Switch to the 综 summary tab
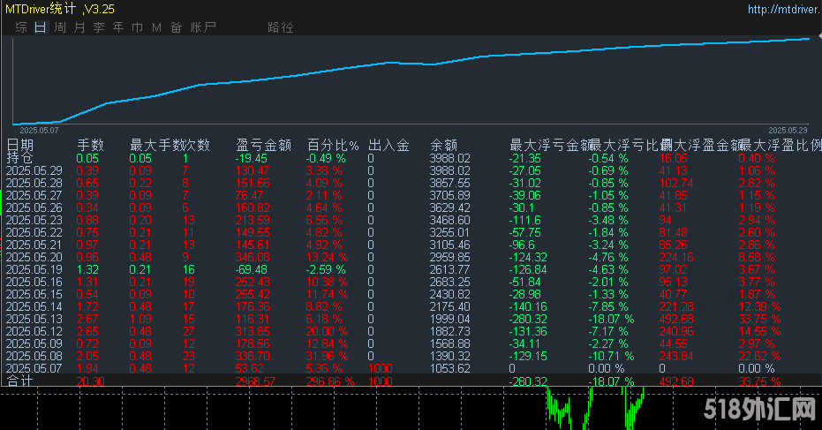Screen dimensions: 822x430 pyautogui.click(x=21, y=27)
